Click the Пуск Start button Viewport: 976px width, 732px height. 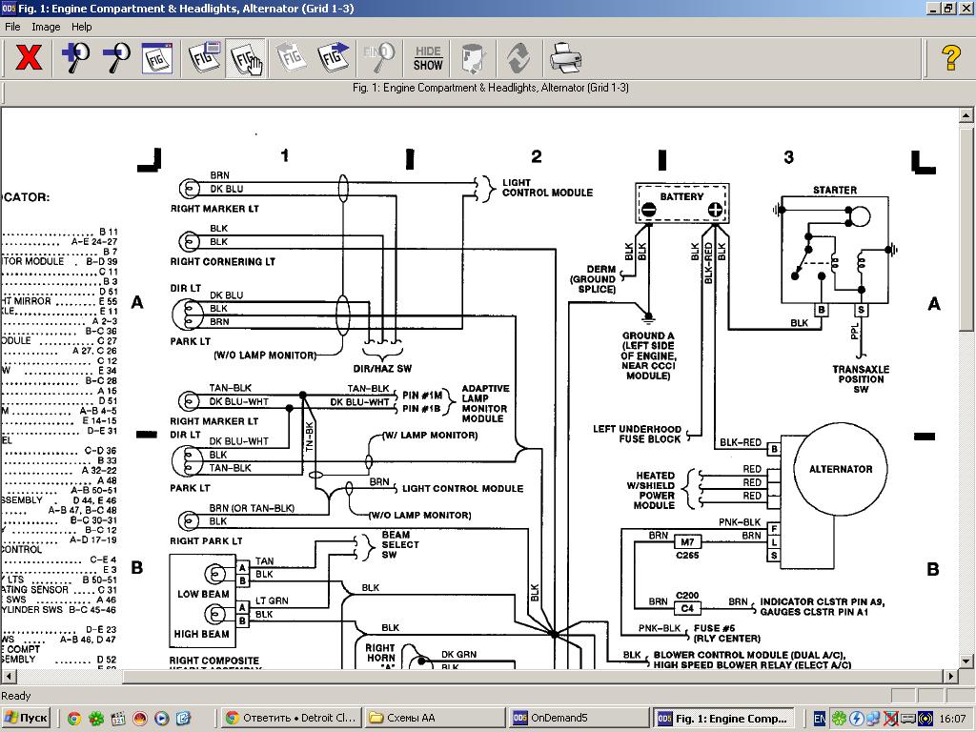tap(26, 718)
